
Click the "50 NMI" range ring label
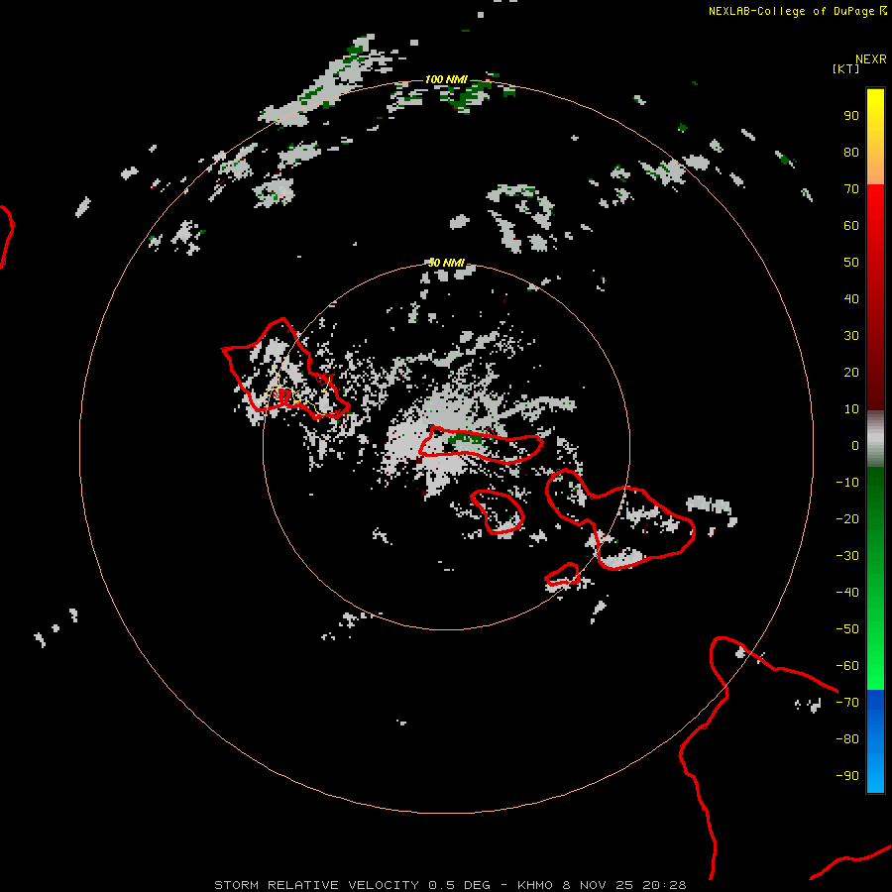point(446,263)
